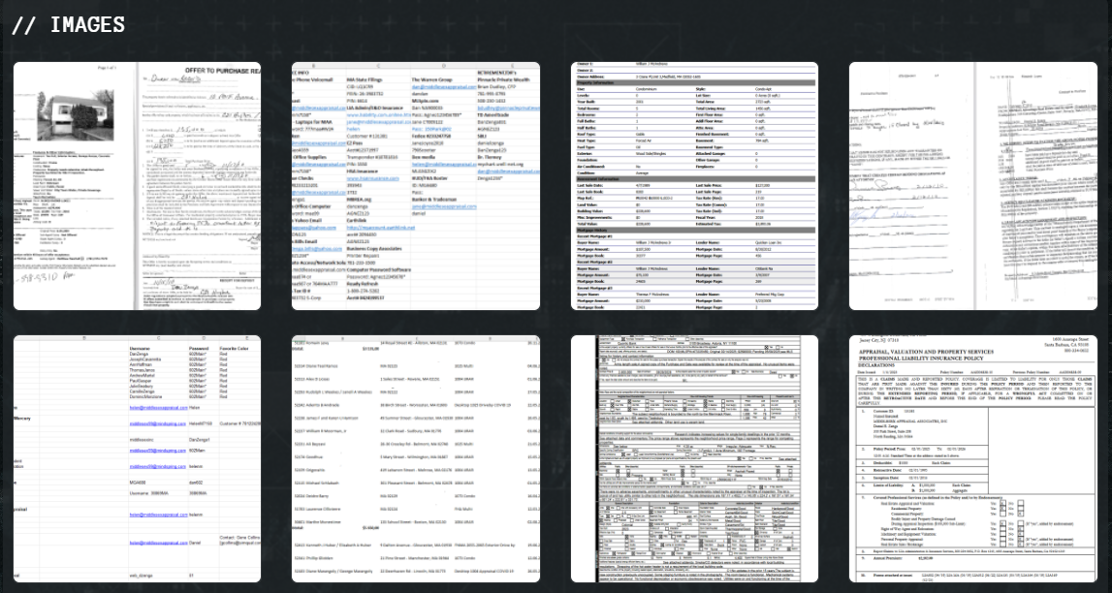Click the 'Assessment Information' header bar
The image size is (1112, 593).
coord(694,178)
